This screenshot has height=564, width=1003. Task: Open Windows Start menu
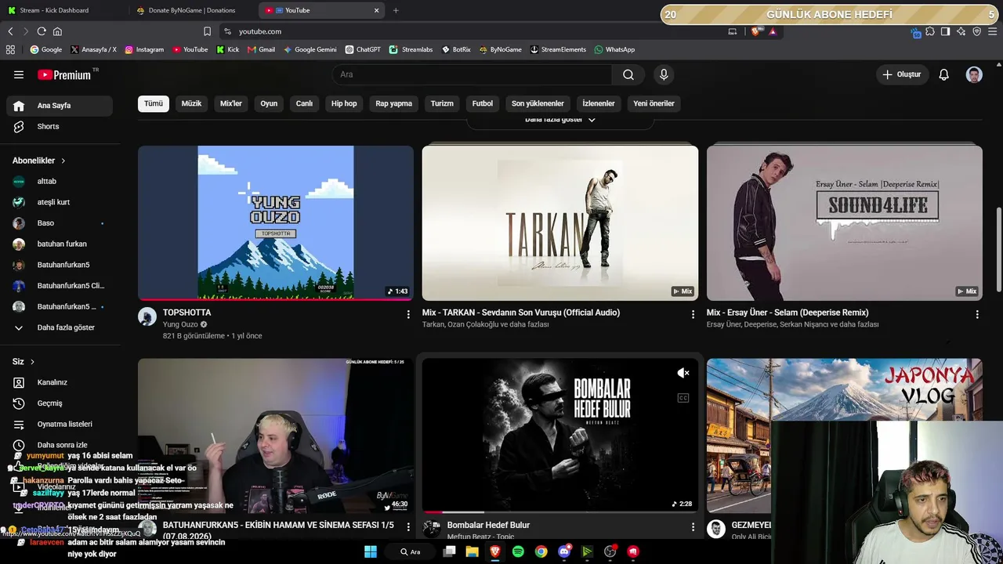[371, 551]
